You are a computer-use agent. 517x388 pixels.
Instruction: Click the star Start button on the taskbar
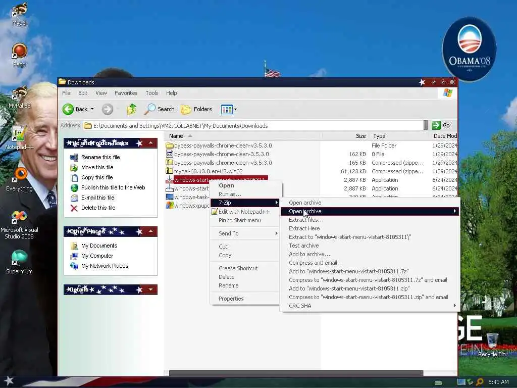[x=9, y=381]
